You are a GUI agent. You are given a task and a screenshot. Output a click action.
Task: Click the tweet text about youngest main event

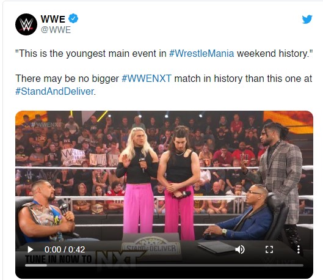click(x=164, y=53)
